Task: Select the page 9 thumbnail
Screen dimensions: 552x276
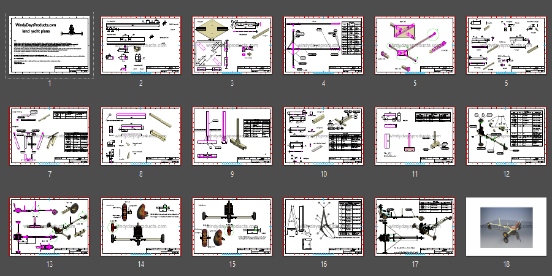Action: [232, 136]
